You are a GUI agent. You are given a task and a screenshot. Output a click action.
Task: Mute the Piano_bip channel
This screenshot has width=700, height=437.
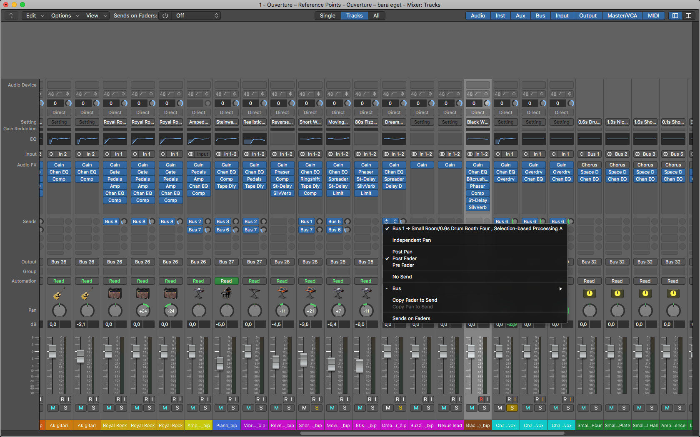(x=220, y=408)
